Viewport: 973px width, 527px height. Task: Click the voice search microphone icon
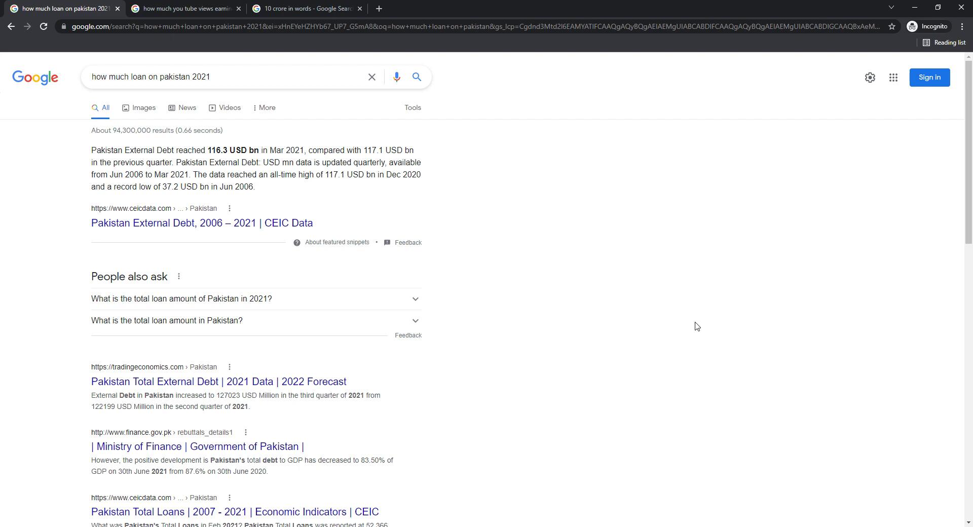pos(396,77)
